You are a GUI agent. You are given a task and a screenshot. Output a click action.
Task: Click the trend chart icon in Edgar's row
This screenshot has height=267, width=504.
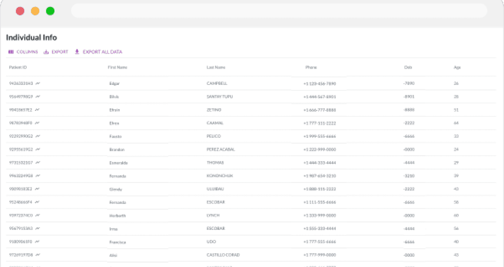tap(38, 83)
